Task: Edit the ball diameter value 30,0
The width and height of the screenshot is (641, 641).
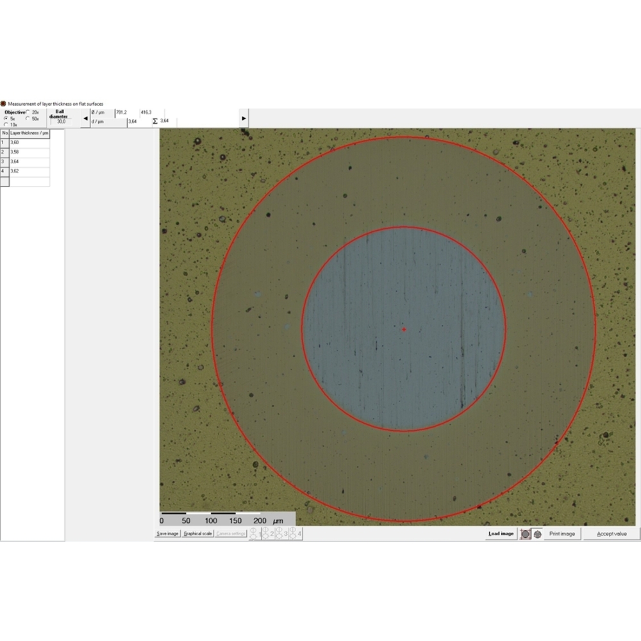Action: tap(62, 122)
